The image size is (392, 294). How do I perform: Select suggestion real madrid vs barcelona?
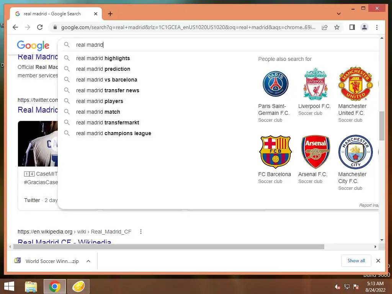point(107,80)
